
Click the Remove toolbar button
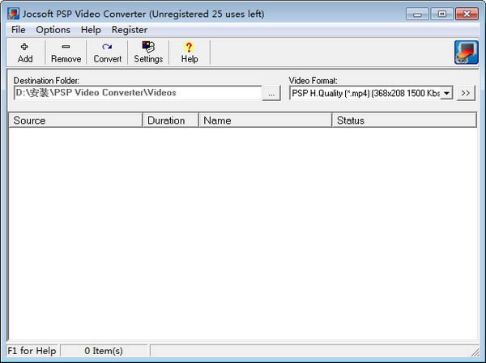66,53
